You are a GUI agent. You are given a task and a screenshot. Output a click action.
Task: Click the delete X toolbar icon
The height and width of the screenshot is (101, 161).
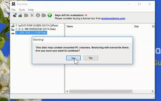32,15
